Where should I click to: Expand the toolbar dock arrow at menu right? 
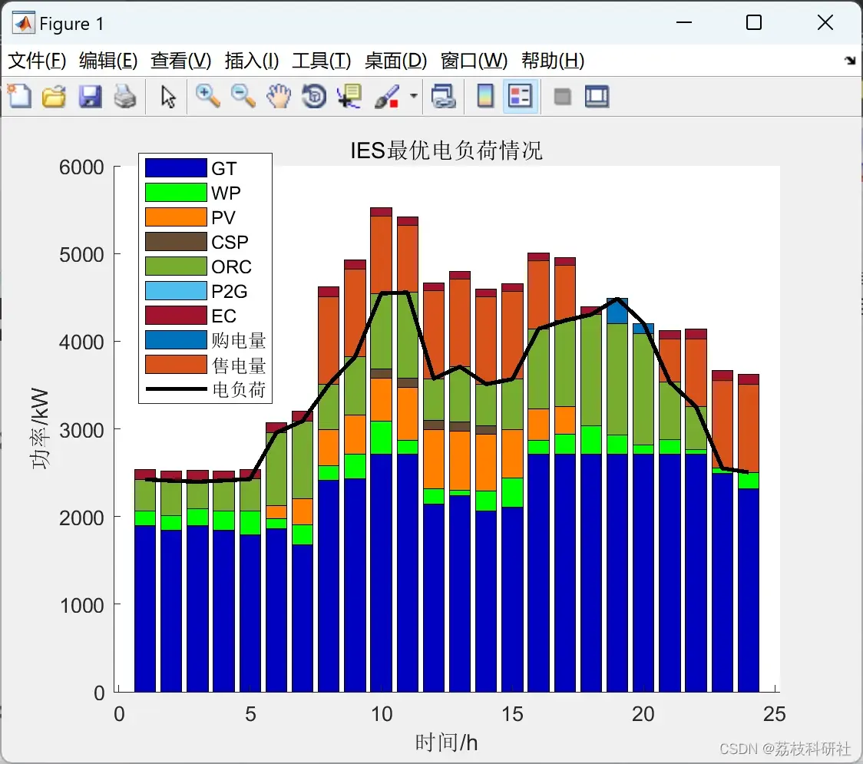pos(850,60)
